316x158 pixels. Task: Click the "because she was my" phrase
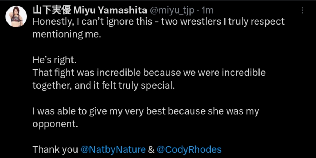click(213, 111)
